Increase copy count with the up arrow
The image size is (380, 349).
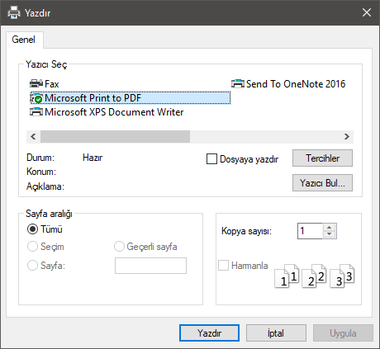tap(330, 228)
